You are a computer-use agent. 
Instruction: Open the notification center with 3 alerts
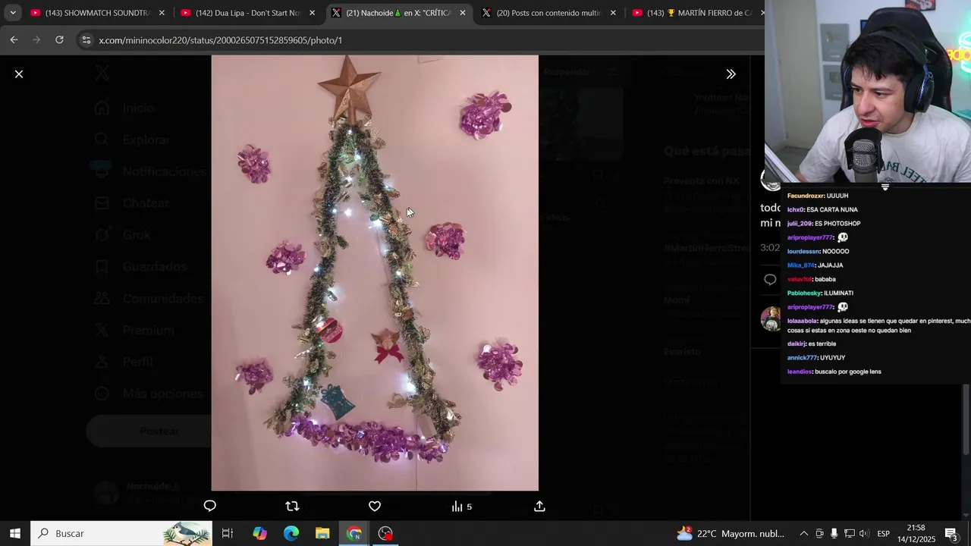point(952,533)
